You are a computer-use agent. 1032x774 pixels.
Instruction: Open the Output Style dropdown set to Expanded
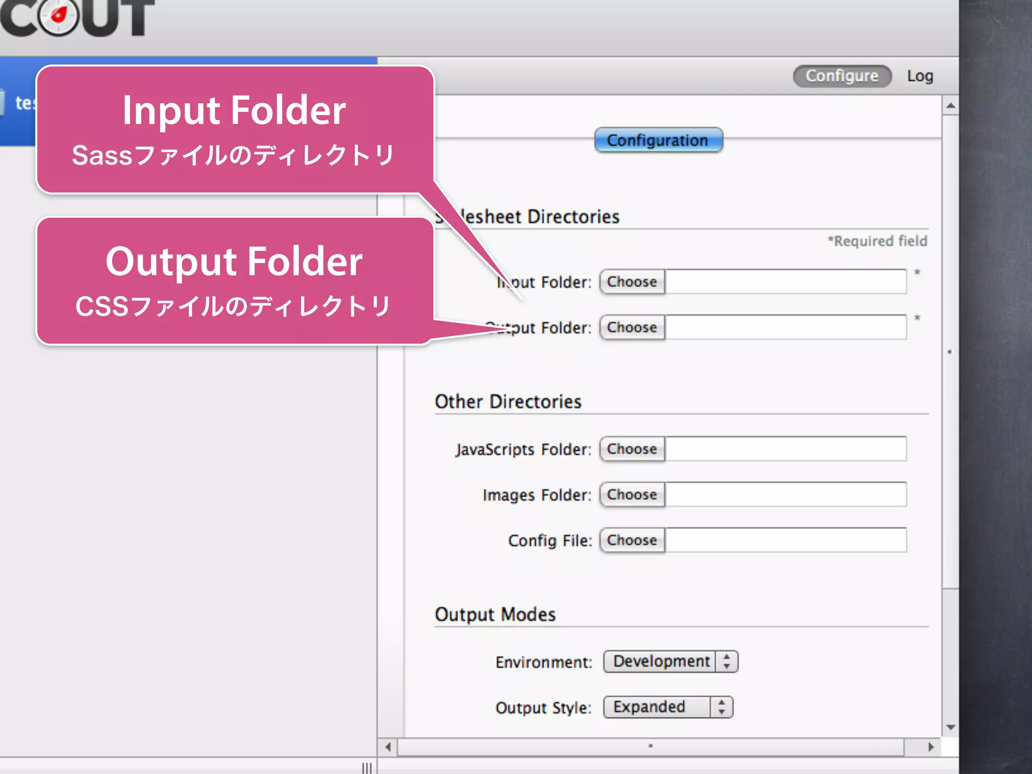point(668,707)
